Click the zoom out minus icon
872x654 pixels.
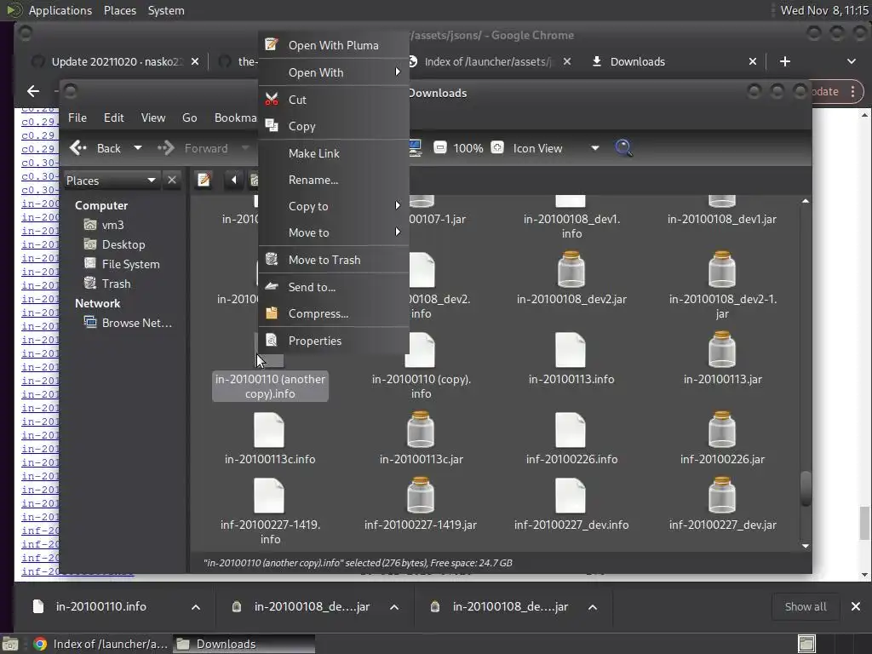440,148
